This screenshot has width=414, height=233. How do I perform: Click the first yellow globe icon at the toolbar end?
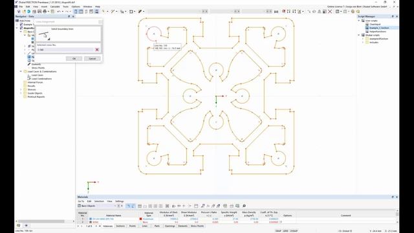point(353,12)
